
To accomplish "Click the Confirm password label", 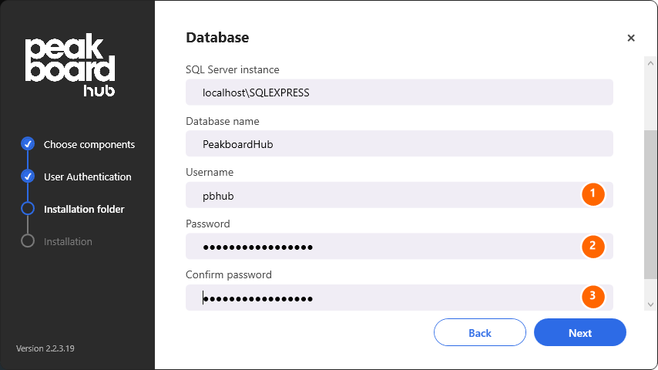I will point(229,274).
